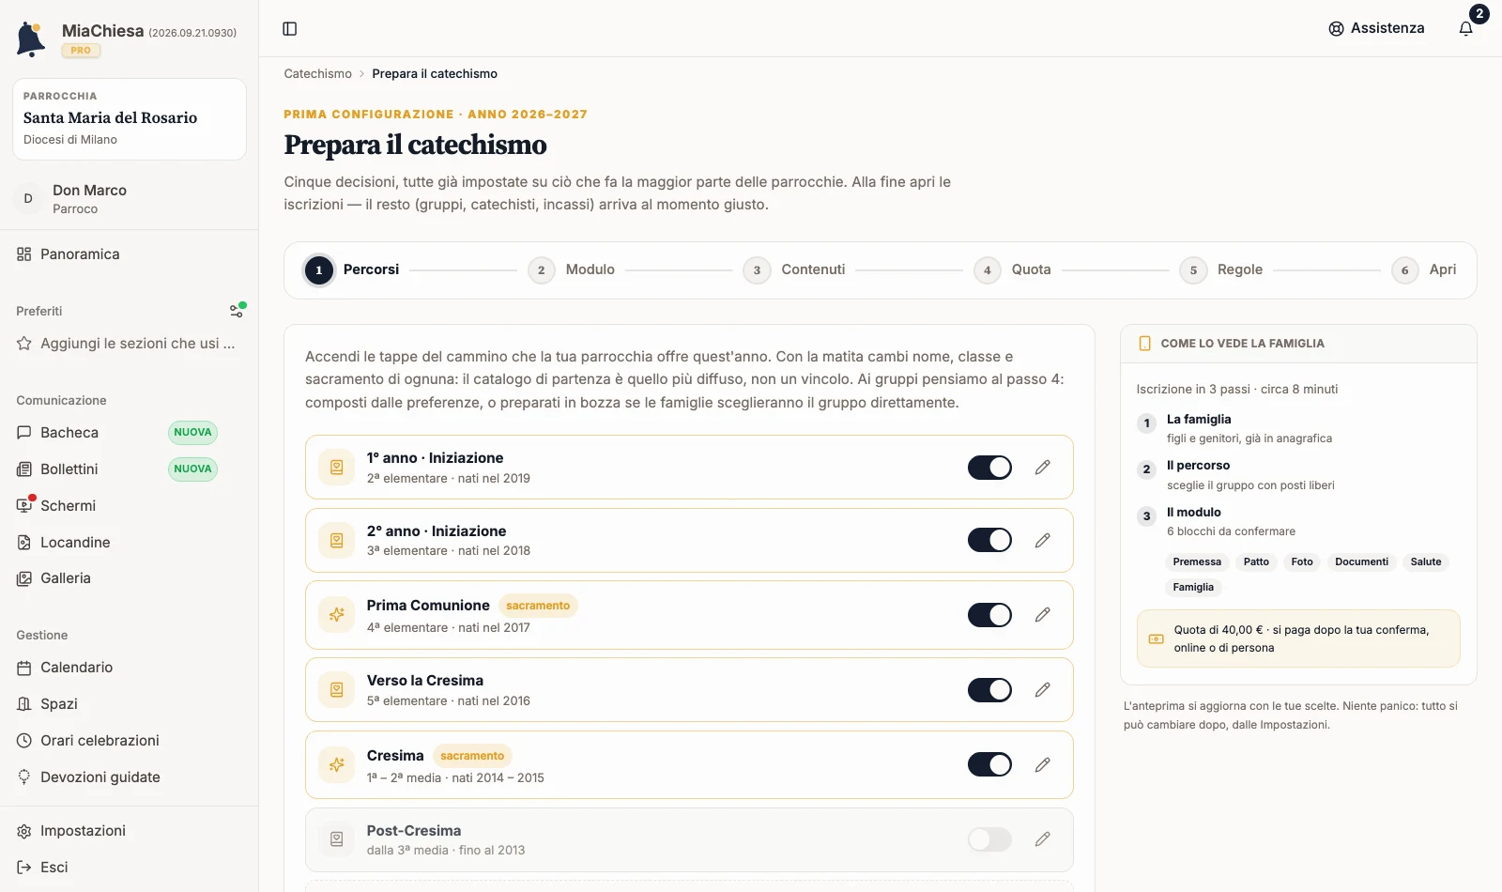Click the Schermi monitor icon
This screenshot has width=1502, height=892.
pyautogui.click(x=24, y=506)
